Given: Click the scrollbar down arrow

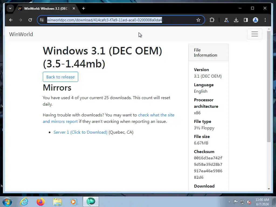Looking at the screenshot, I should [269, 189].
